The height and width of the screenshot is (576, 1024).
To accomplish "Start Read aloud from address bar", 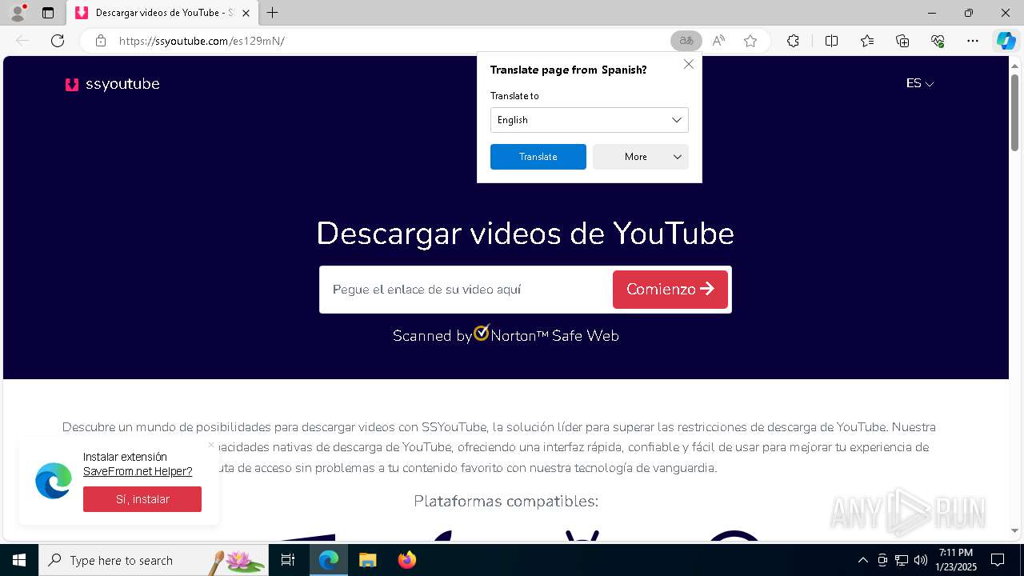I will [x=718, y=41].
